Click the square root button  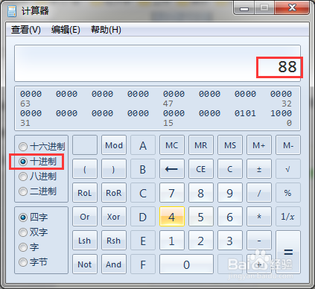288,169
